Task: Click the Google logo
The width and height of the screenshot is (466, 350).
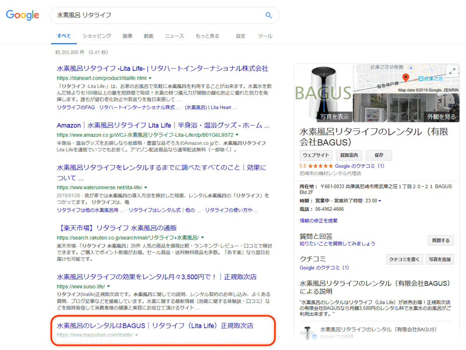Action: (x=22, y=15)
